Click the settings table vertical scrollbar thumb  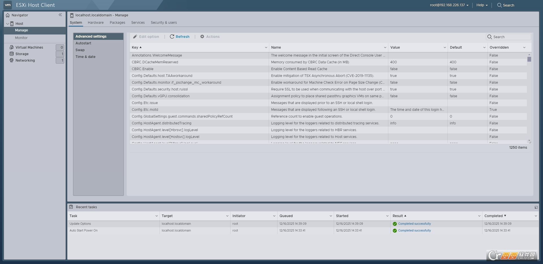pyautogui.click(x=529, y=59)
